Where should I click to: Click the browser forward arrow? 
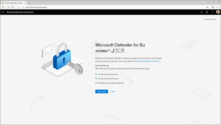pos(8,7)
